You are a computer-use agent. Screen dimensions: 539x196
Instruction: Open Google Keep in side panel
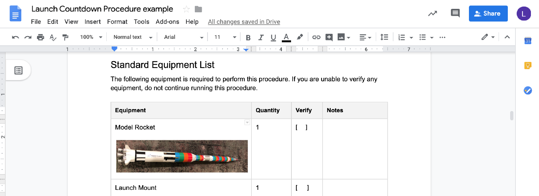coord(527,66)
